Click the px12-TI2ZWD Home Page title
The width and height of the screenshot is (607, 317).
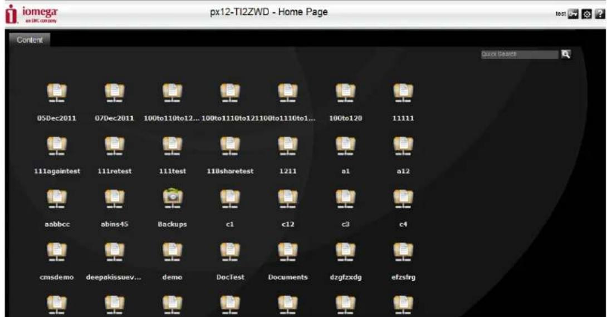268,12
